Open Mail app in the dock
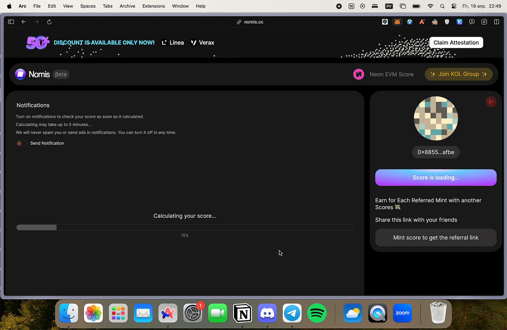 143,313
